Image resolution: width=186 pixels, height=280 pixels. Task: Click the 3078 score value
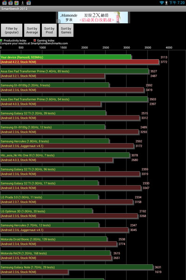(134, 155)
